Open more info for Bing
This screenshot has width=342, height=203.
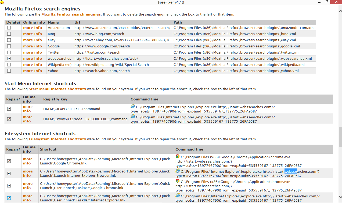[x=33, y=34]
